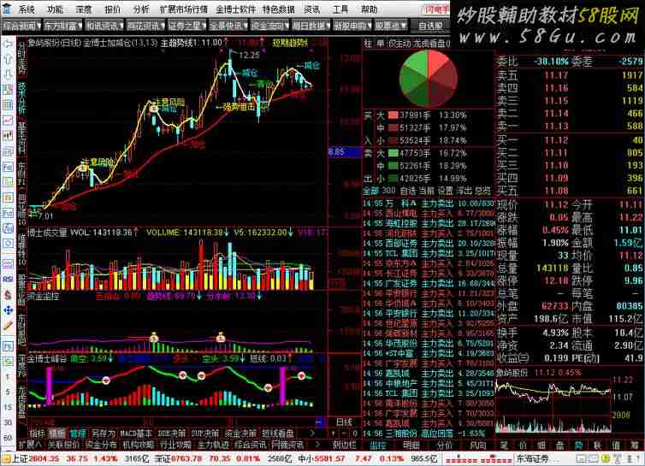
Task: Open the 行业攻略 bottom tab
Action: [x=175, y=445]
